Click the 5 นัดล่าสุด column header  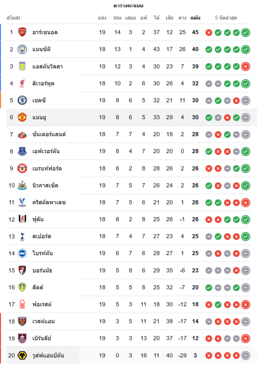[x=226, y=18]
